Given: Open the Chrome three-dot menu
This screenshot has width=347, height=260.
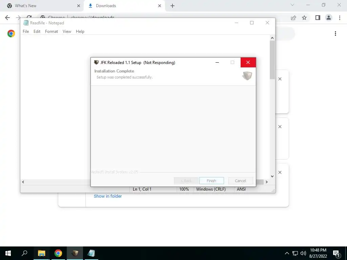Looking at the screenshot, I should click(340, 18).
